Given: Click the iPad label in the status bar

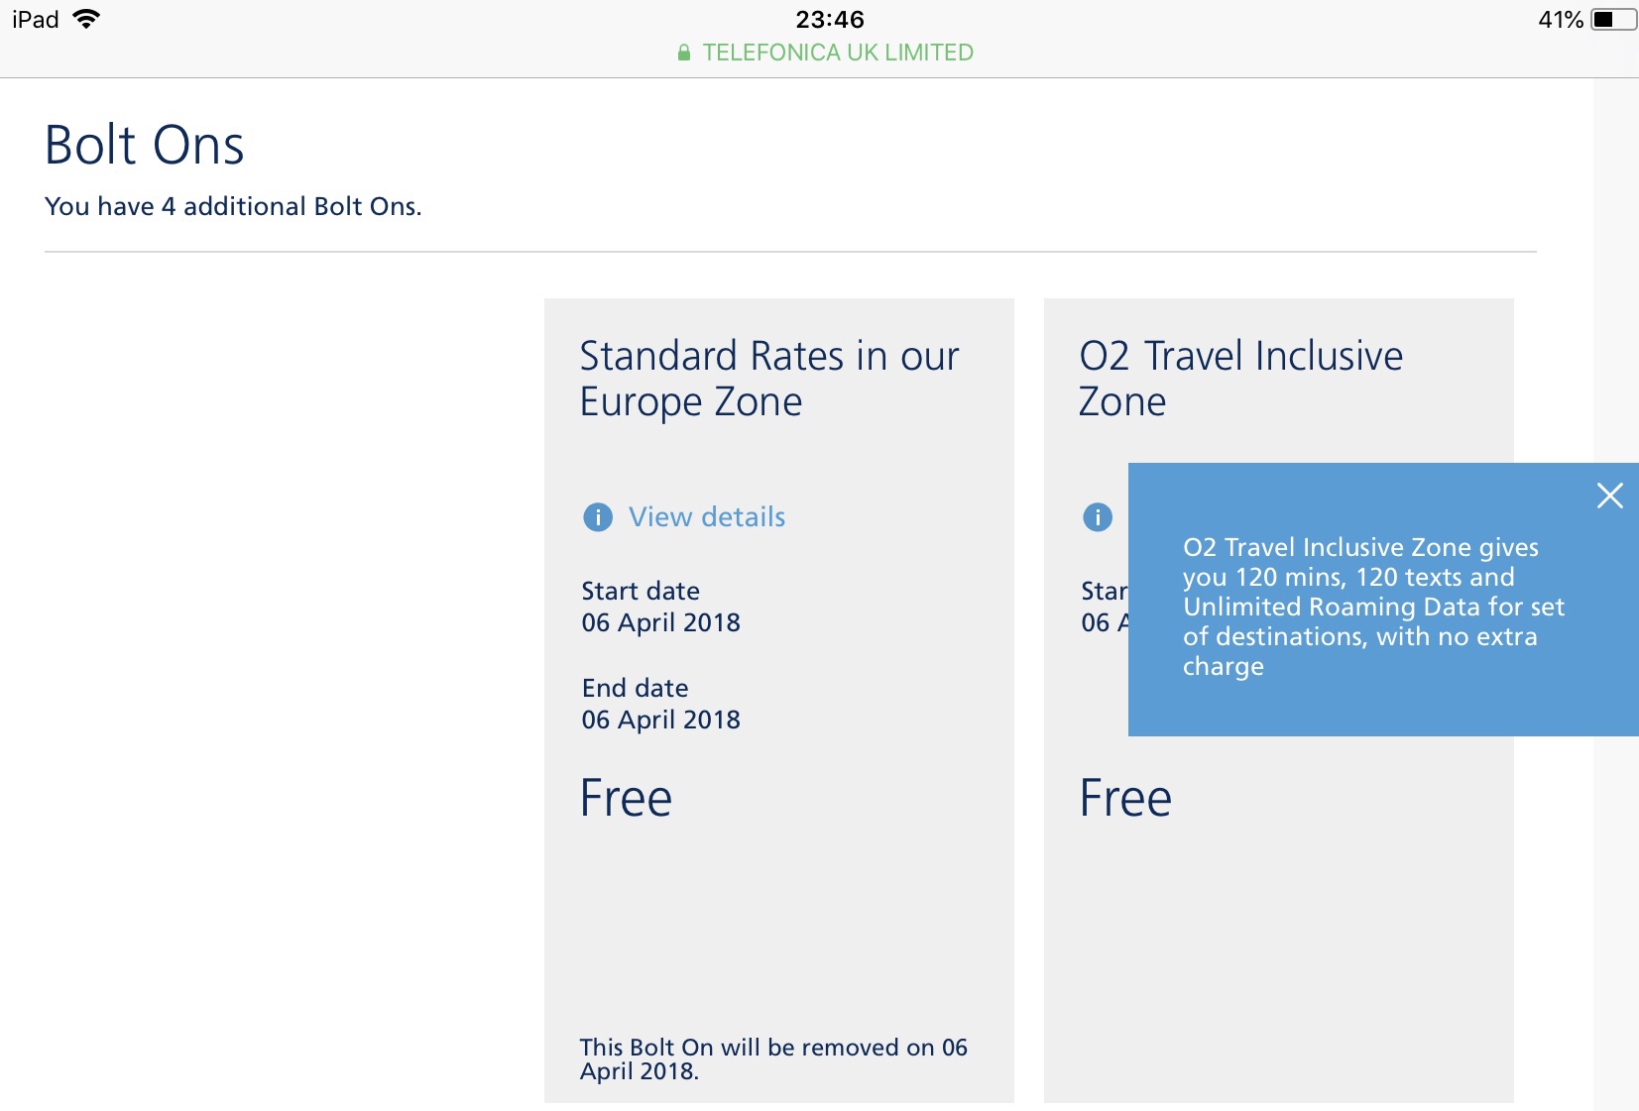Looking at the screenshot, I should (33, 17).
